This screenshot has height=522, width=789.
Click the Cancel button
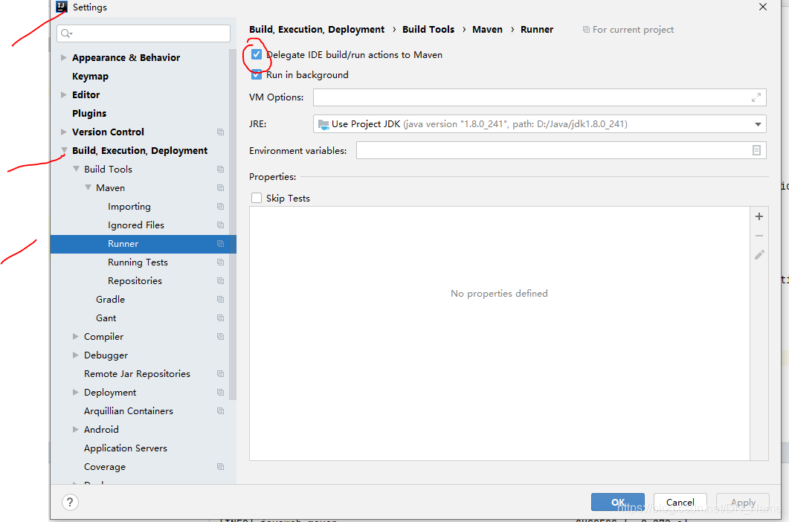[x=680, y=503]
